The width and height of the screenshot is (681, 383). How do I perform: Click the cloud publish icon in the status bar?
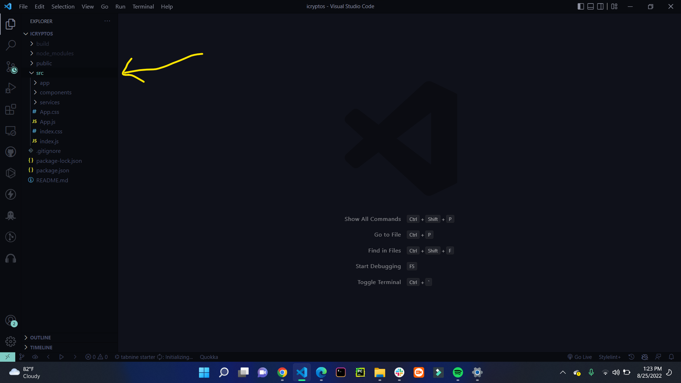click(35, 357)
